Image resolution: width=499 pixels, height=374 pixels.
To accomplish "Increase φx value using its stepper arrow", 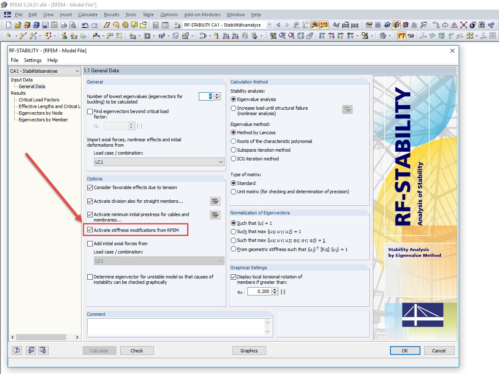I will tap(274, 289).
